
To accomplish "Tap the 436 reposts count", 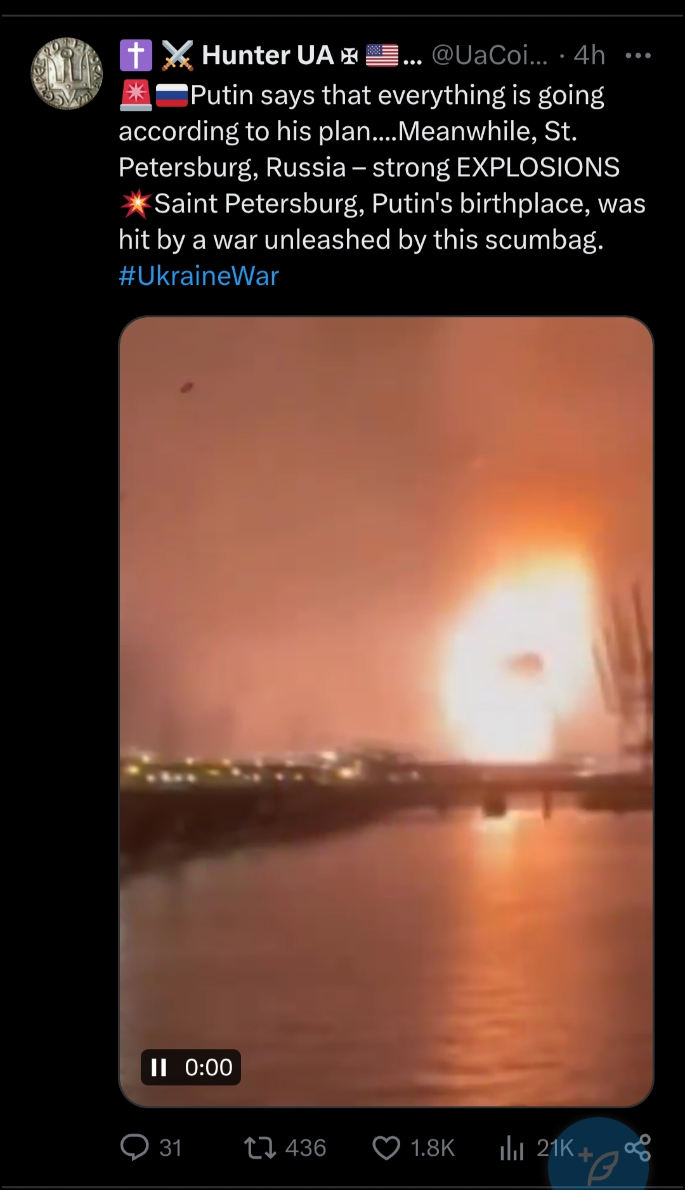I will click(306, 1148).
